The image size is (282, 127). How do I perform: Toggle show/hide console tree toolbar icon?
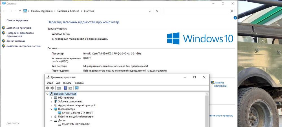59,88
